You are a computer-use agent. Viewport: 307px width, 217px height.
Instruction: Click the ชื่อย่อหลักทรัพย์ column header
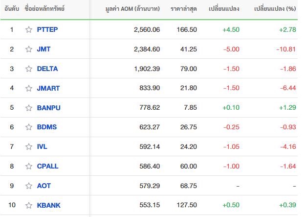(44, 9)
